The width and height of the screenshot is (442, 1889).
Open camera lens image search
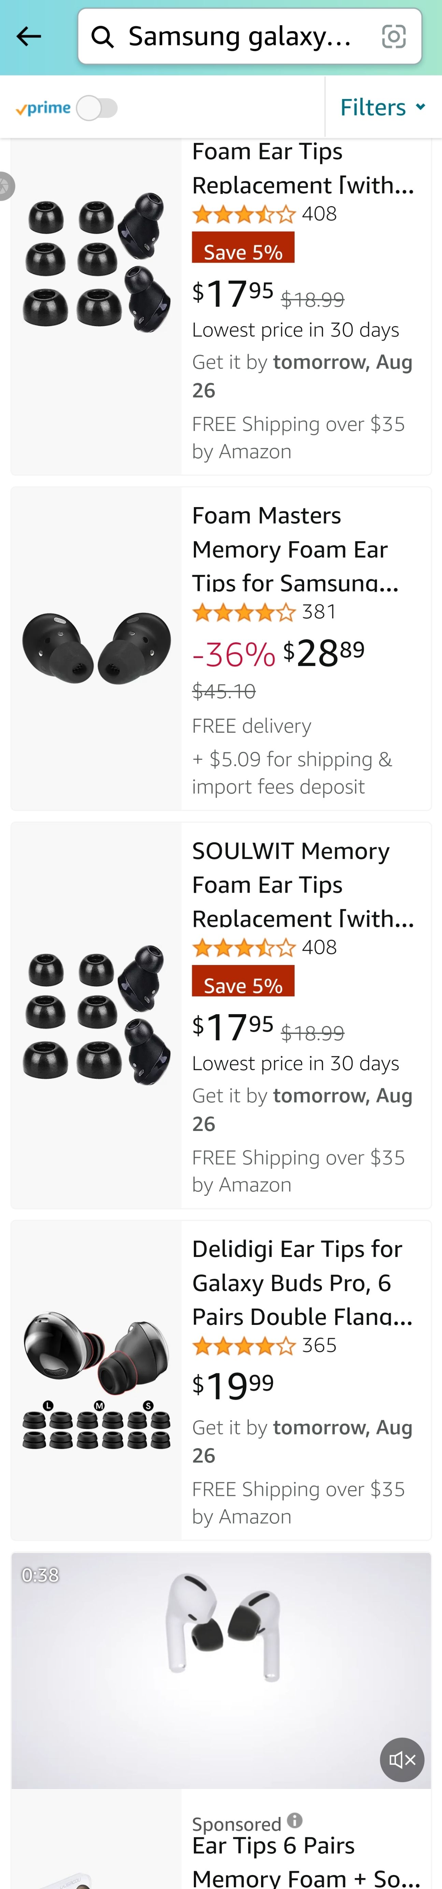[394, 36]
